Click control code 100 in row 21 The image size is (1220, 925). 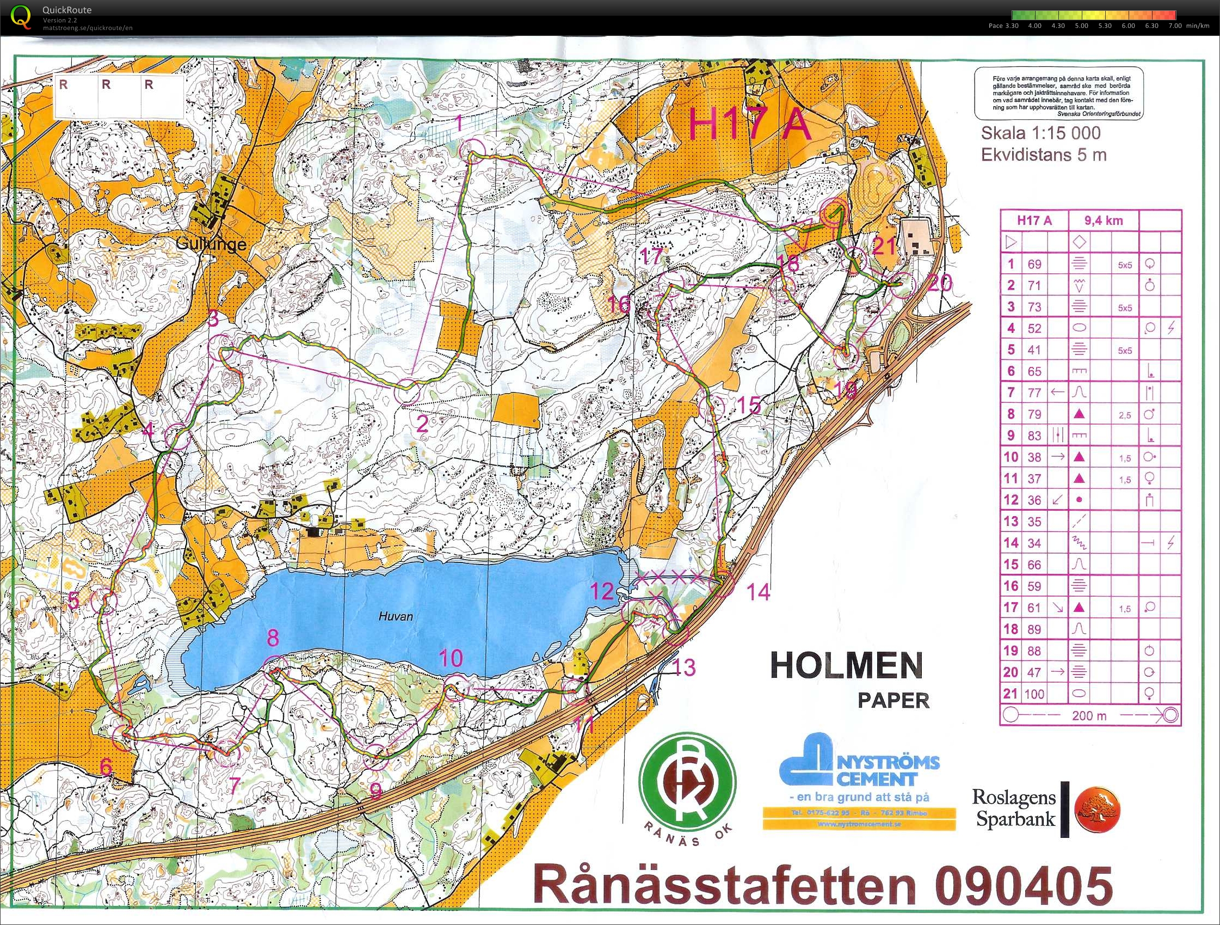[1034, 694]
